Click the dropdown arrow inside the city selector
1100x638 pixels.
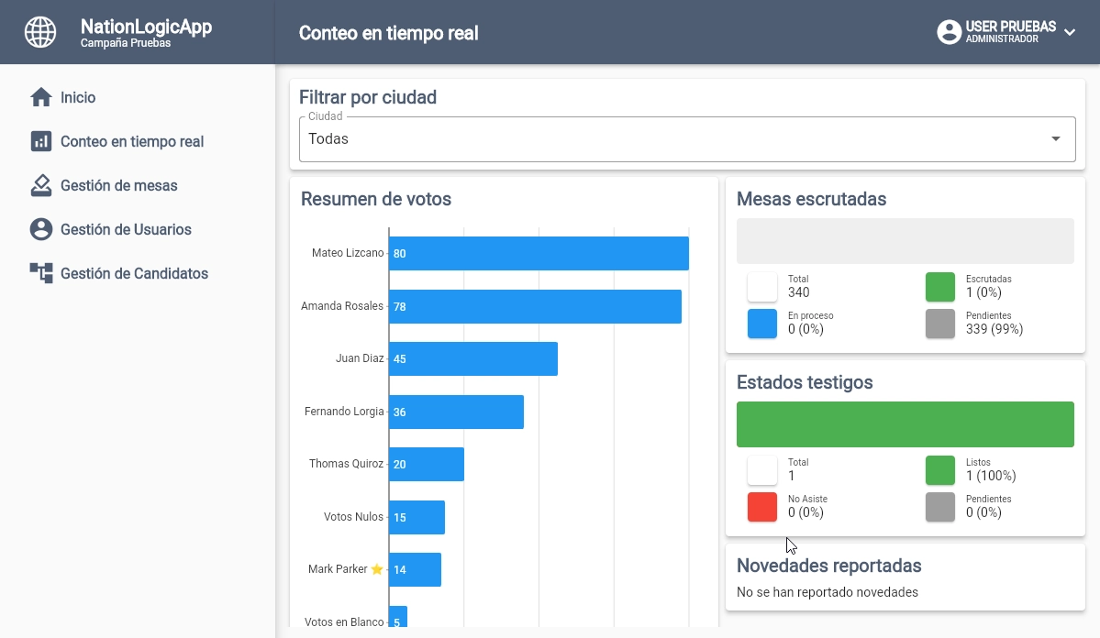coord(1055,139)
